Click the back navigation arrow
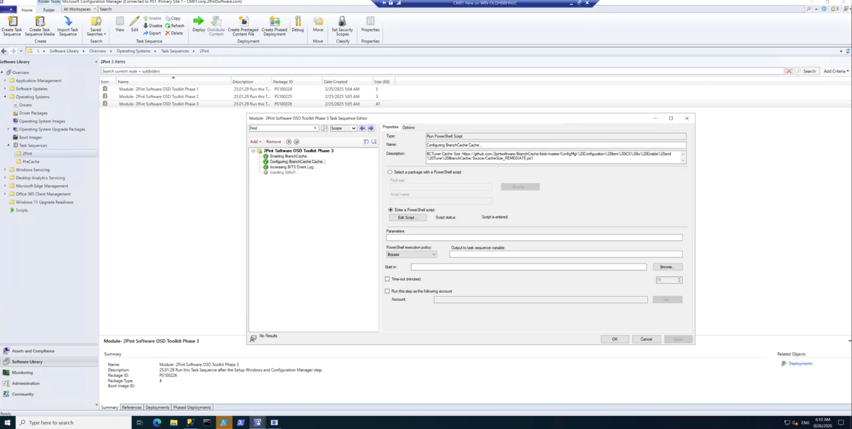Viewport: 852px width, 429px height. [4, 51]
